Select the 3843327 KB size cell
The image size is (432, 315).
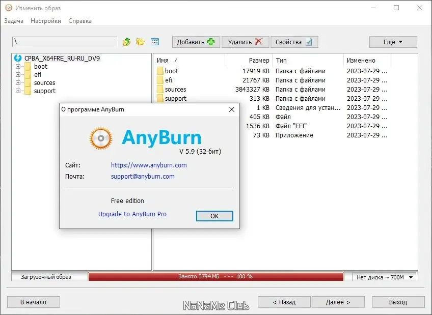point(252,90)
